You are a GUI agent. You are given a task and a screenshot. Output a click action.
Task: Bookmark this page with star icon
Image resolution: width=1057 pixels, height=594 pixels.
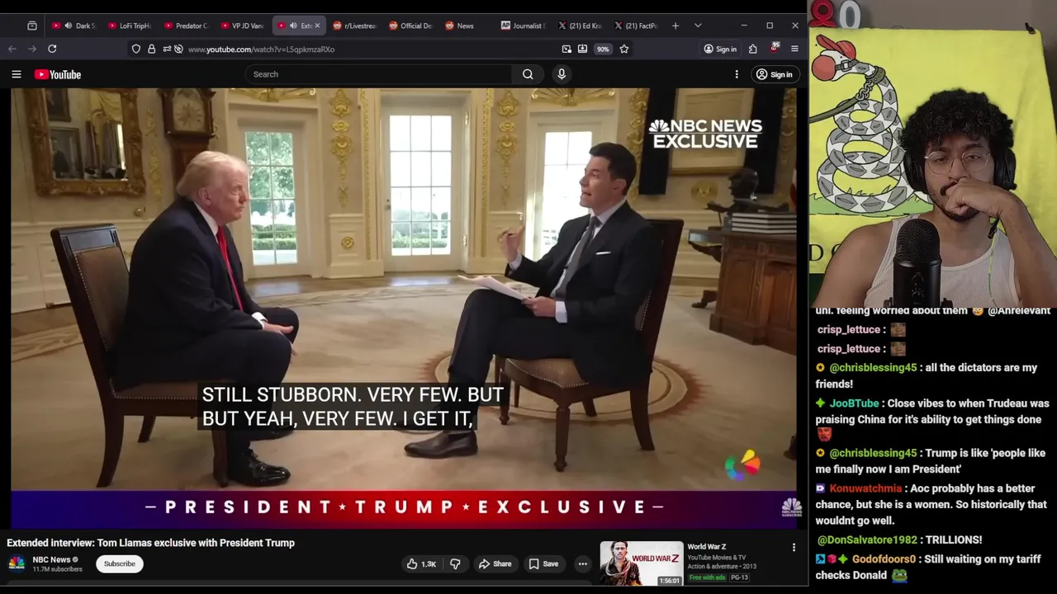click(x=624, y=49)
